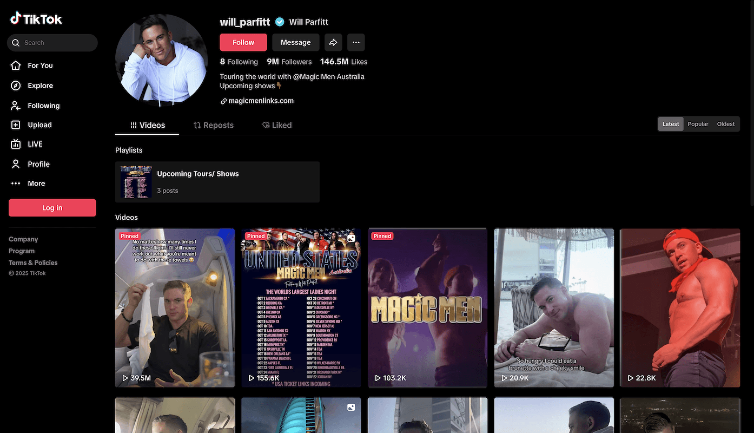Click the Search input field
The height and width of the screenshot is (433, 754).
57,43
